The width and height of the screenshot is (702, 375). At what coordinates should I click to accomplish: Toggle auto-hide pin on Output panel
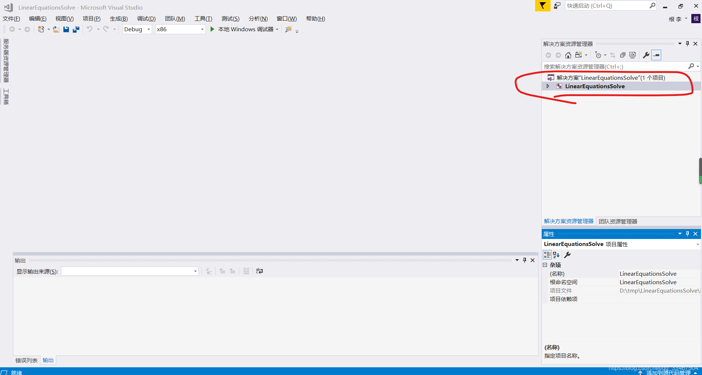[524, 260]
